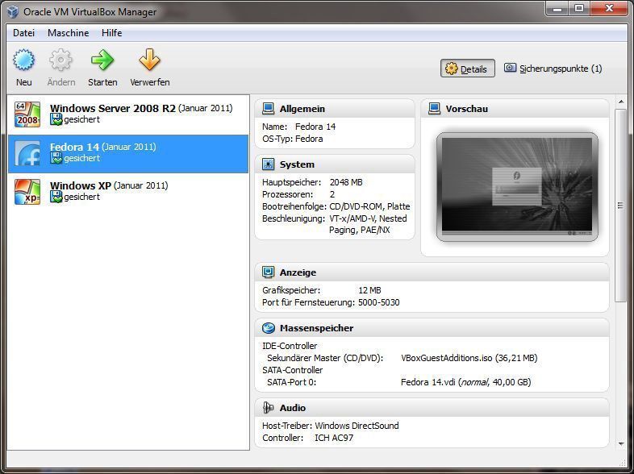
Task: Maximize the VirtualBox Manager window
Action: tap(579, 9)
